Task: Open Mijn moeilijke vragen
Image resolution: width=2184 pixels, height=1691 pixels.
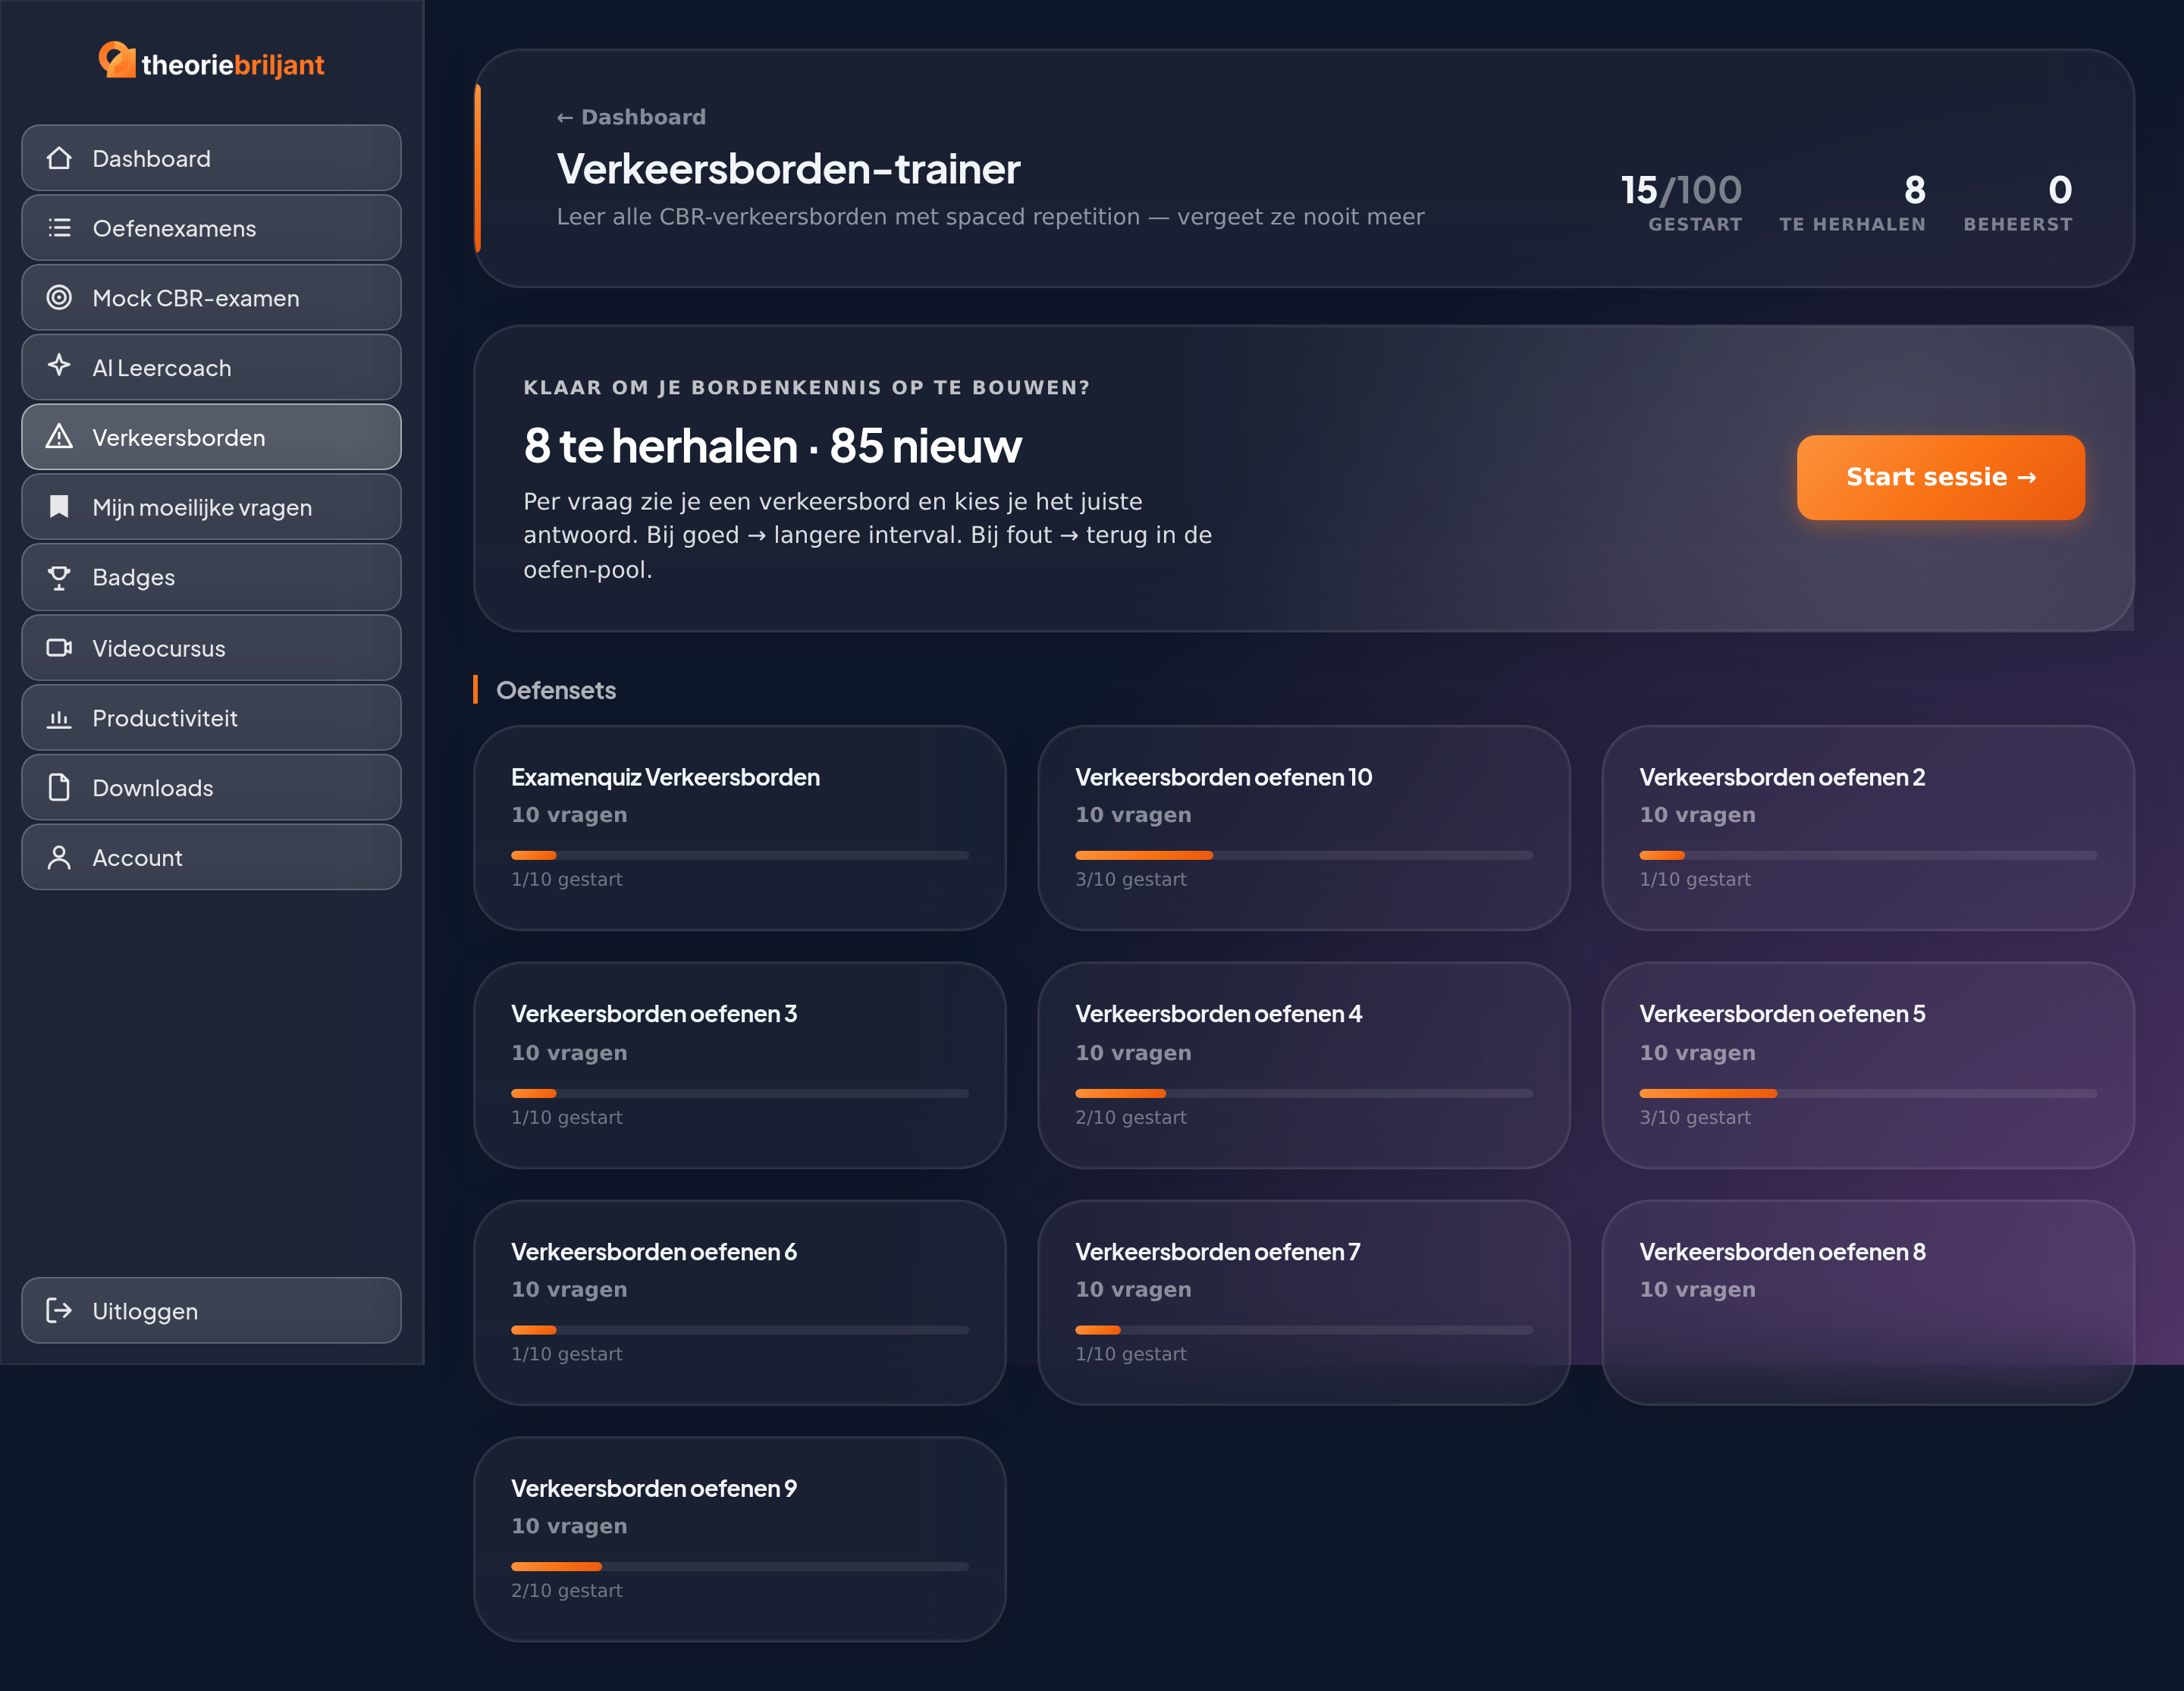Action: [x=211, y=507]
